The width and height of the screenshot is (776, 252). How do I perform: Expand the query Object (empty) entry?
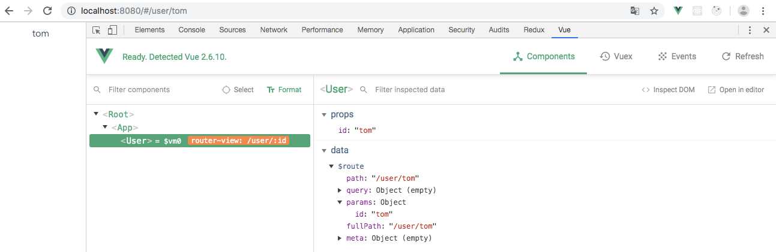click(340, 190)
